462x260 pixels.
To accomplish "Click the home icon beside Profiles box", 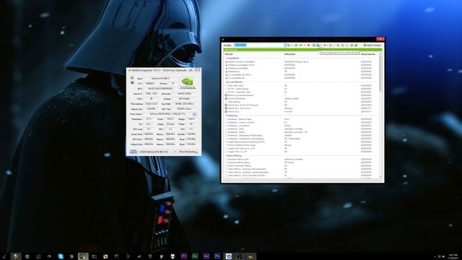I will tap(289, 45).
